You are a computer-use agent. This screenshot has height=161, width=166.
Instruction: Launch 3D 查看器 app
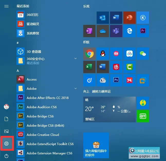47,52
